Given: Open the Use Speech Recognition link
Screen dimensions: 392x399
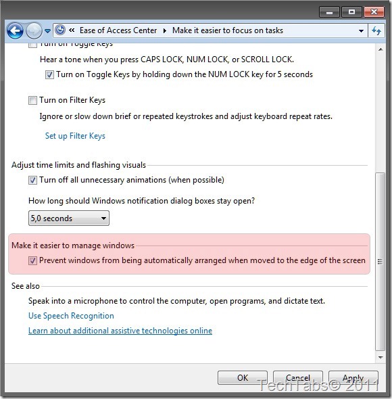Looking at the screenshot, I should 71,316.
